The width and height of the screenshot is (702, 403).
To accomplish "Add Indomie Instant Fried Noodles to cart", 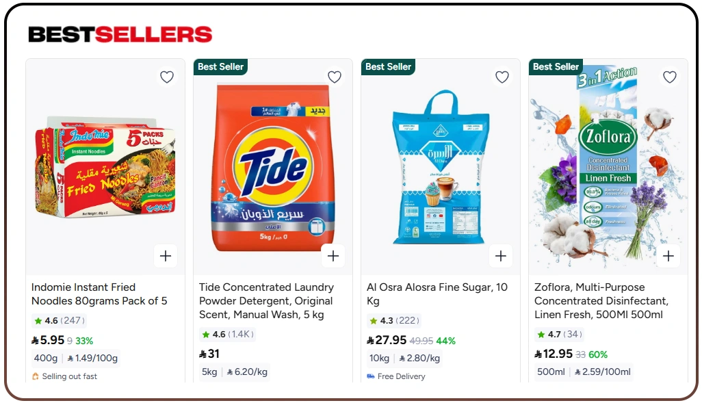I will tap(166, 255).
